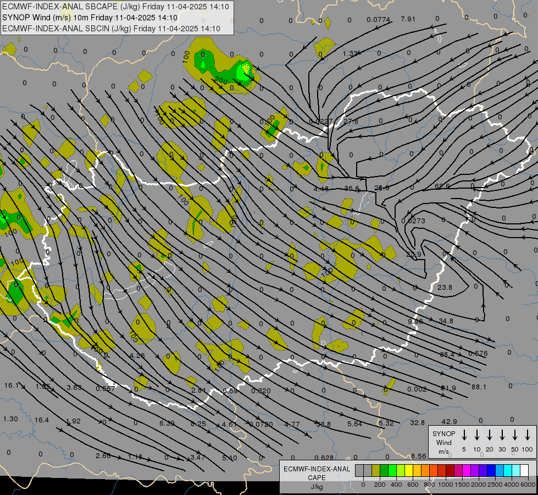Screen dimensions: 538x495
Task: Click the SBCIN title line at top
Action: click(x=111, y=29)
